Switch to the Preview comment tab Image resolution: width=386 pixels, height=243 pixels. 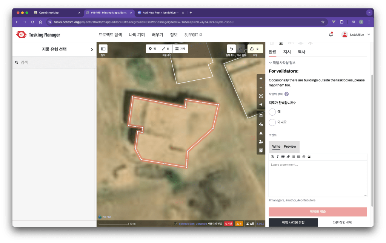pyautogui.click(x=290, y=147)
